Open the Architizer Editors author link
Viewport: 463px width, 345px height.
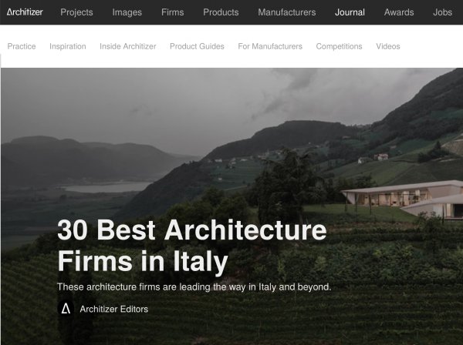[x=114, y=309]
